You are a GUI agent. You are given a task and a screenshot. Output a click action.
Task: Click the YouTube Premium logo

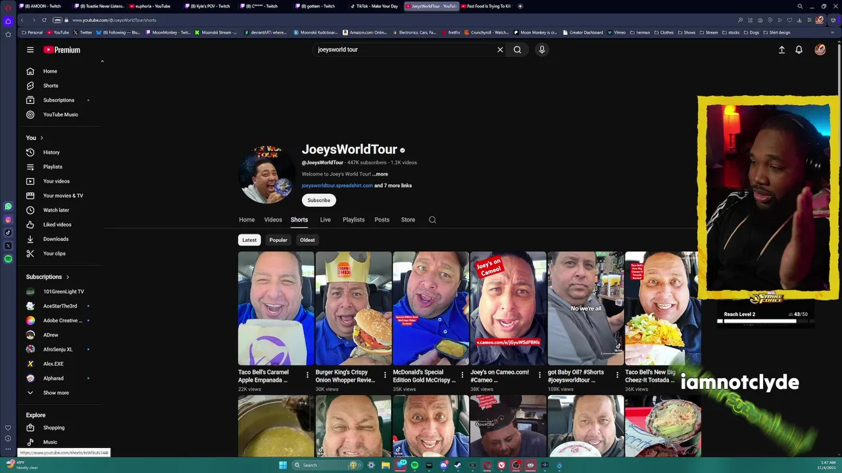tap(62, 50)
